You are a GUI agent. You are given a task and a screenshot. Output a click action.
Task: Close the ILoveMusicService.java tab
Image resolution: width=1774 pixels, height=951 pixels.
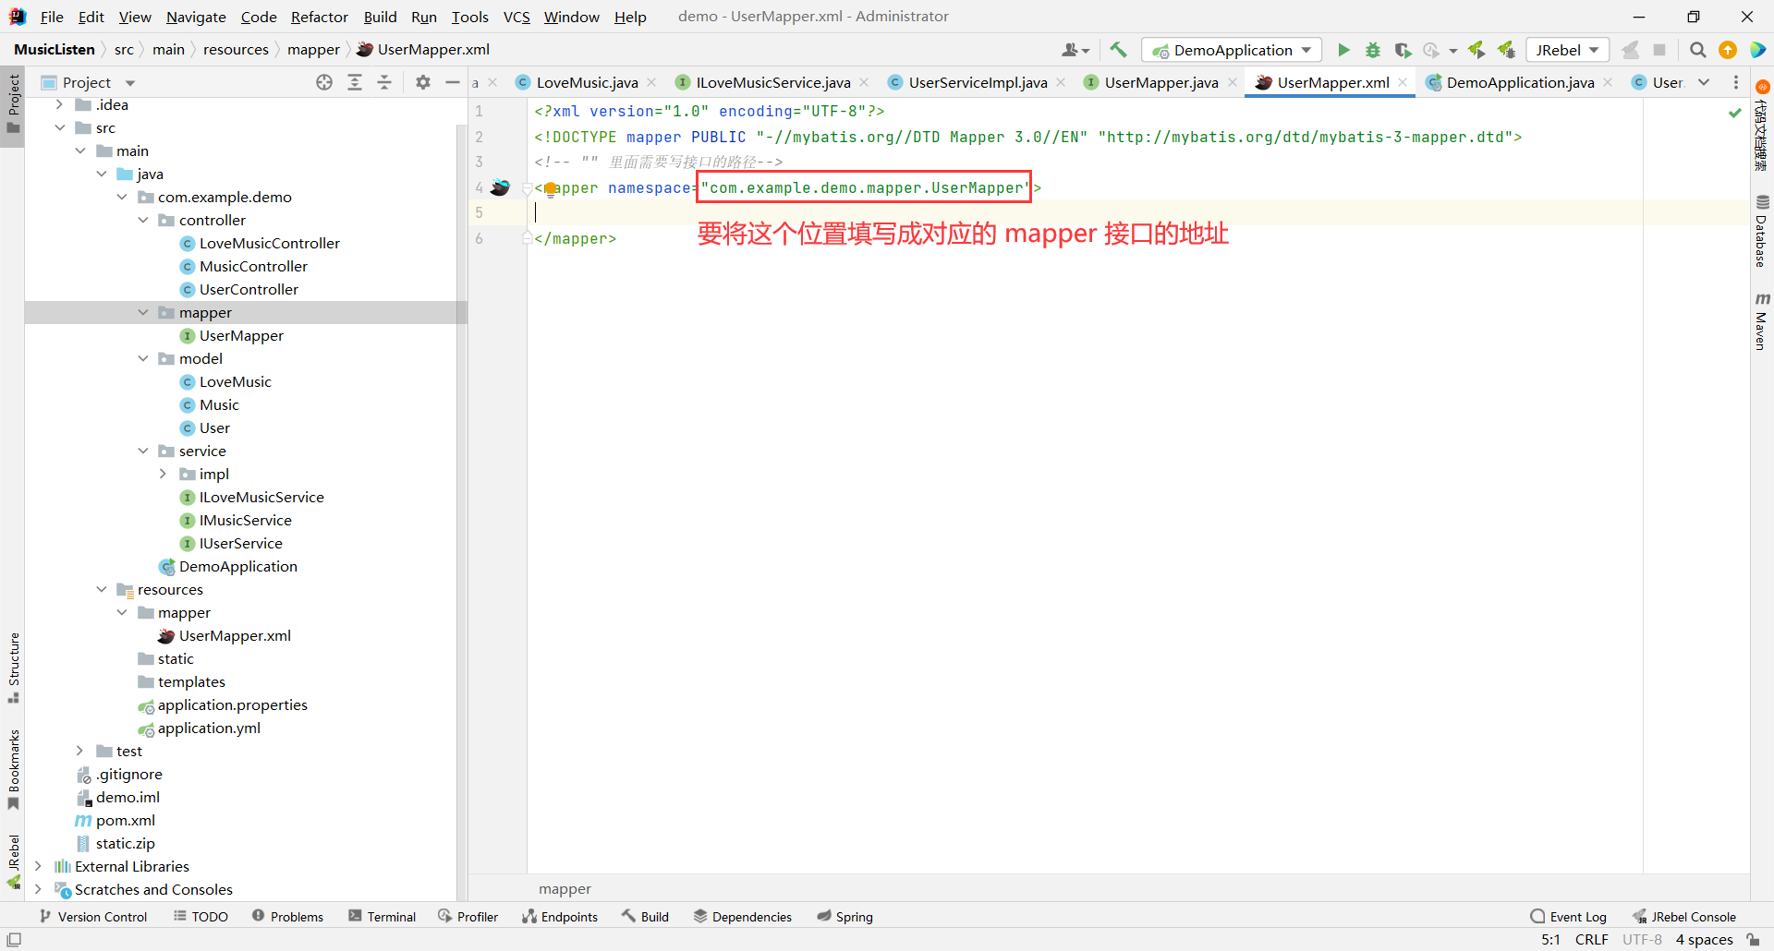pyautogui.click(x=864, y=82)
